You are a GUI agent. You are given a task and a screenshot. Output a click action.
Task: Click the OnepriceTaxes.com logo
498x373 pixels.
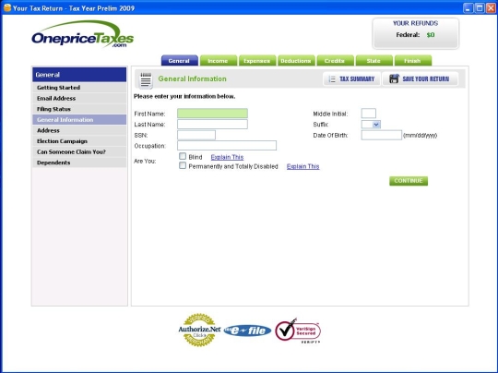pos(83,34)
